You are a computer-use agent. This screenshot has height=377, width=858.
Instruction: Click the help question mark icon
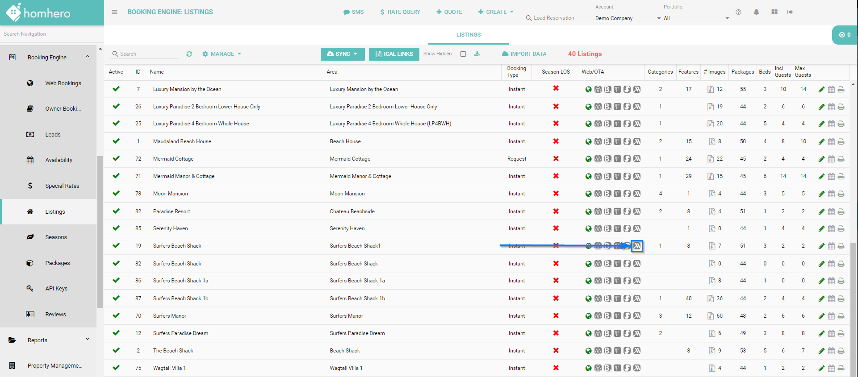click(x=738, y=12)
